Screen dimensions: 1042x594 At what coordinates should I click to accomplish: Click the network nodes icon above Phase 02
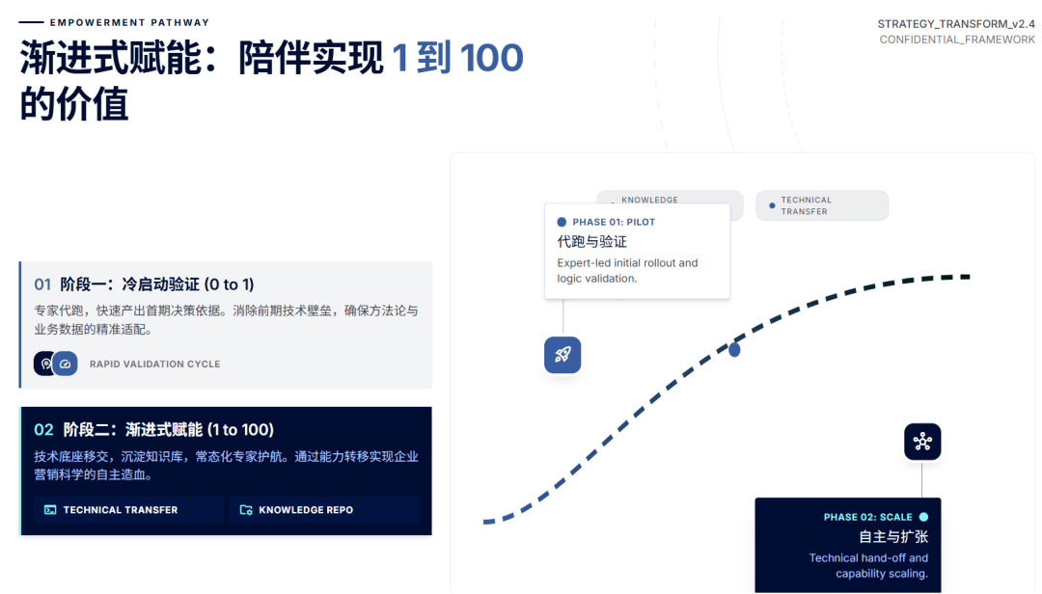pyautogui.click(x=921, y=442)
